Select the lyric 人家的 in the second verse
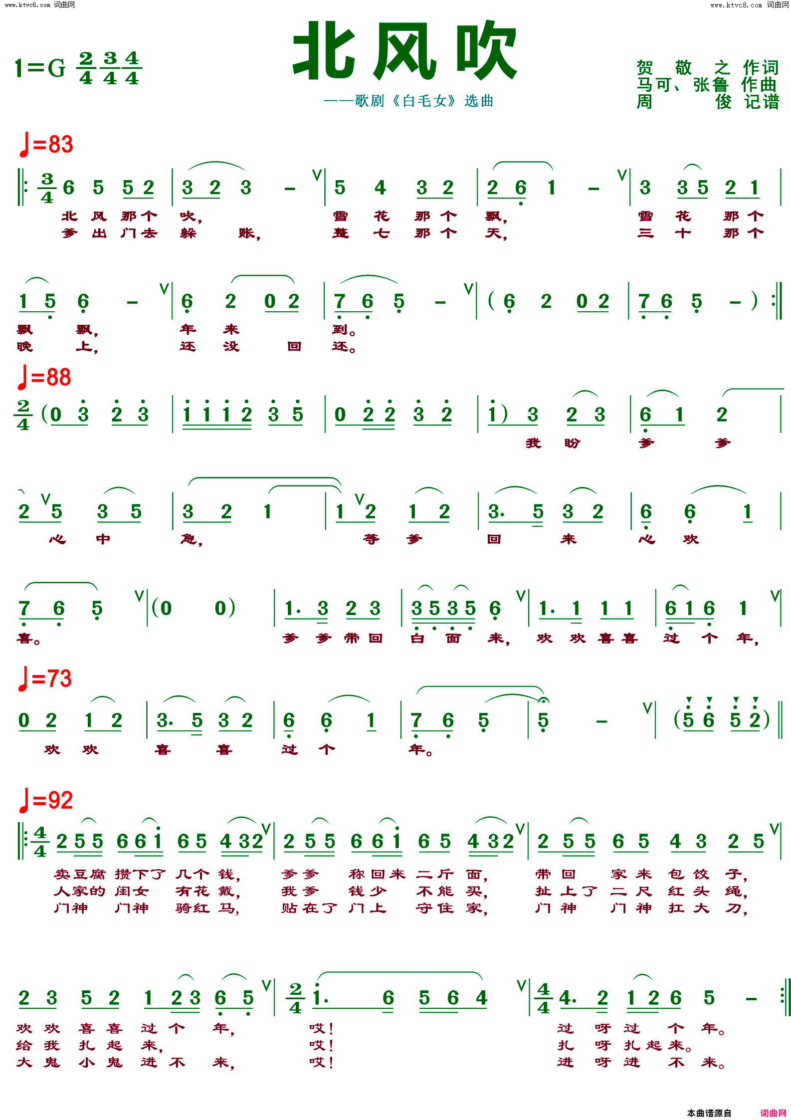This screenshot has height=1120, width=791. (x=79, y=891)
